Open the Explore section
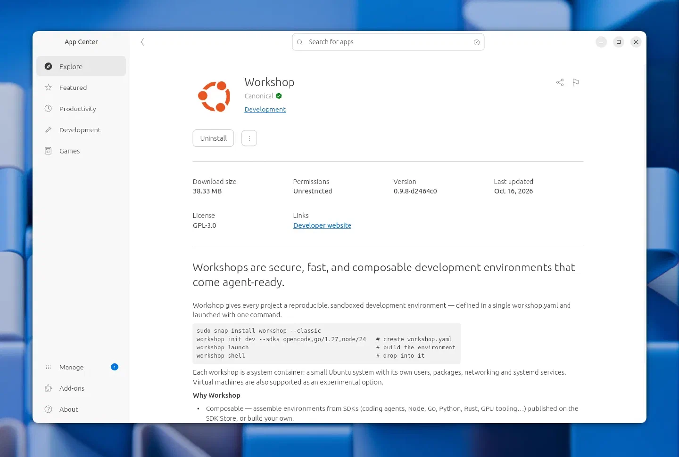 81,66
